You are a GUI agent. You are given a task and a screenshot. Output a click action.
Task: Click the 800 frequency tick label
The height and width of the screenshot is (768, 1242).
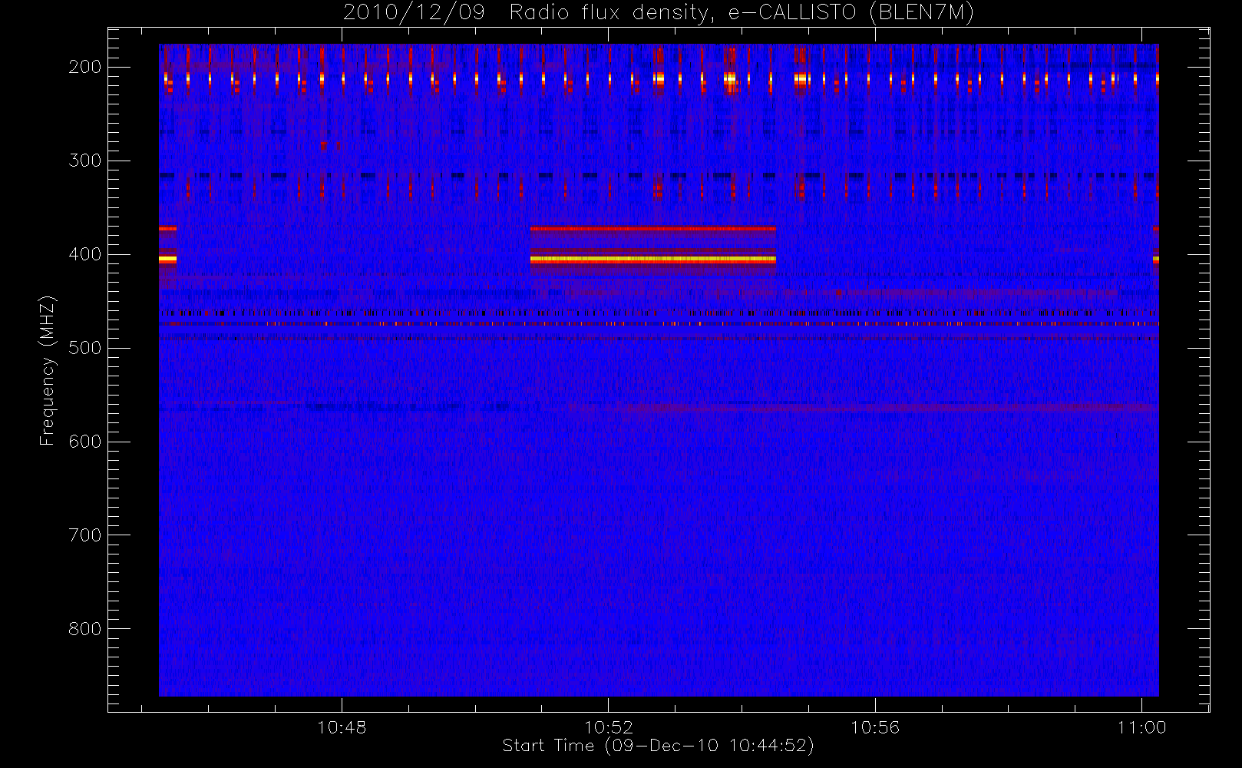[x=85, y=629]
